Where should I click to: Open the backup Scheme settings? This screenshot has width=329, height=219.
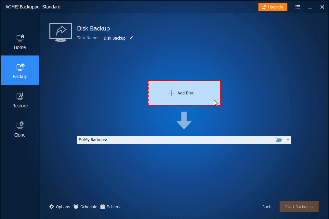(x=111, y=207)
